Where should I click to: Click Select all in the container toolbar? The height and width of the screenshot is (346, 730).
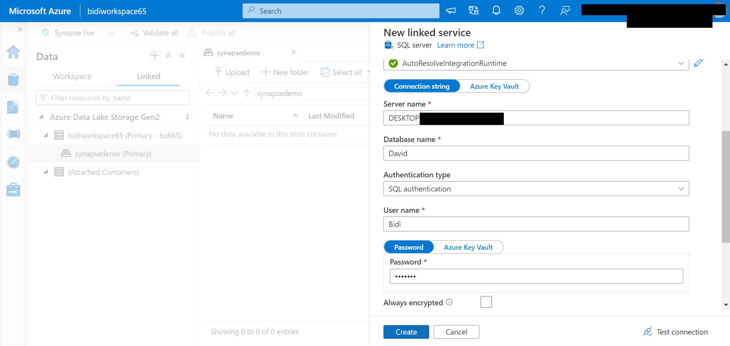[x=341, y=72]
